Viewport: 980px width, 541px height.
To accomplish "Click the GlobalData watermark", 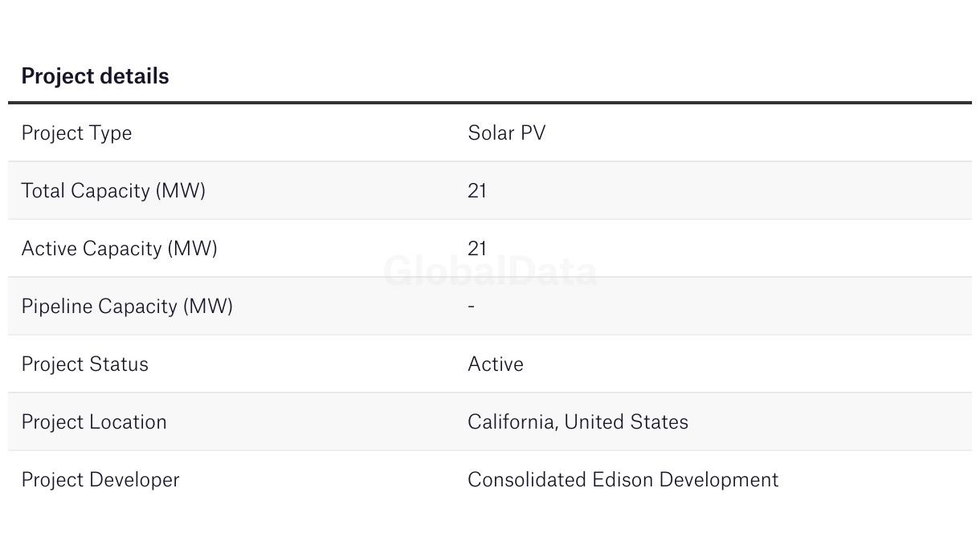I will tap(490, 271).
